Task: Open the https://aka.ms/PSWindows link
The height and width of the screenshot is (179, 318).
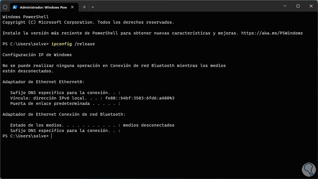Action: [x=272, y=33]
